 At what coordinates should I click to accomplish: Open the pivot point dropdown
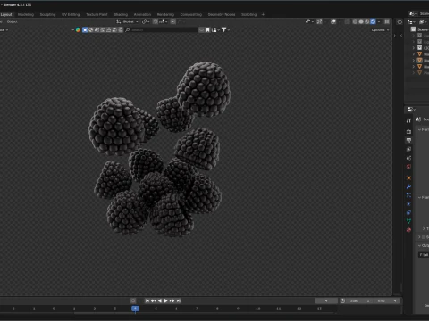[x=146, y=21]
